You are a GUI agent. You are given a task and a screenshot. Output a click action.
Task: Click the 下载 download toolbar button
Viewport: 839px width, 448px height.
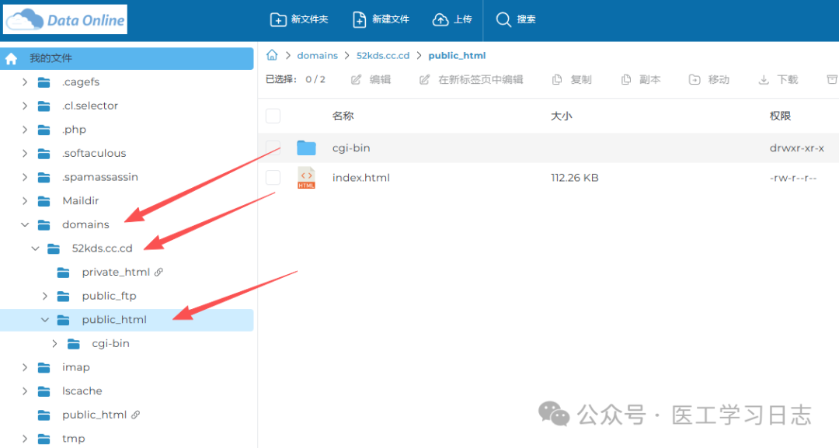(x=778, y=79)
